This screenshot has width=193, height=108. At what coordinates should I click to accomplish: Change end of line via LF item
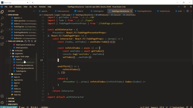point(167,107)
